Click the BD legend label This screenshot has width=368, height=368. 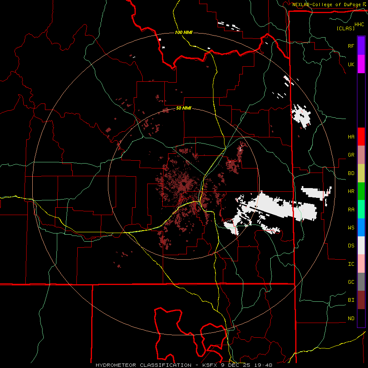pyautogui.click(x=351, y=173)
